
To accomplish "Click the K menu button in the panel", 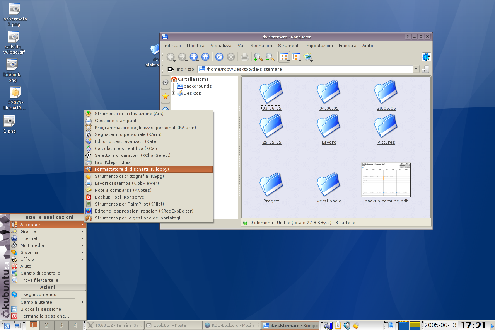I will click(x=7, y=325).
